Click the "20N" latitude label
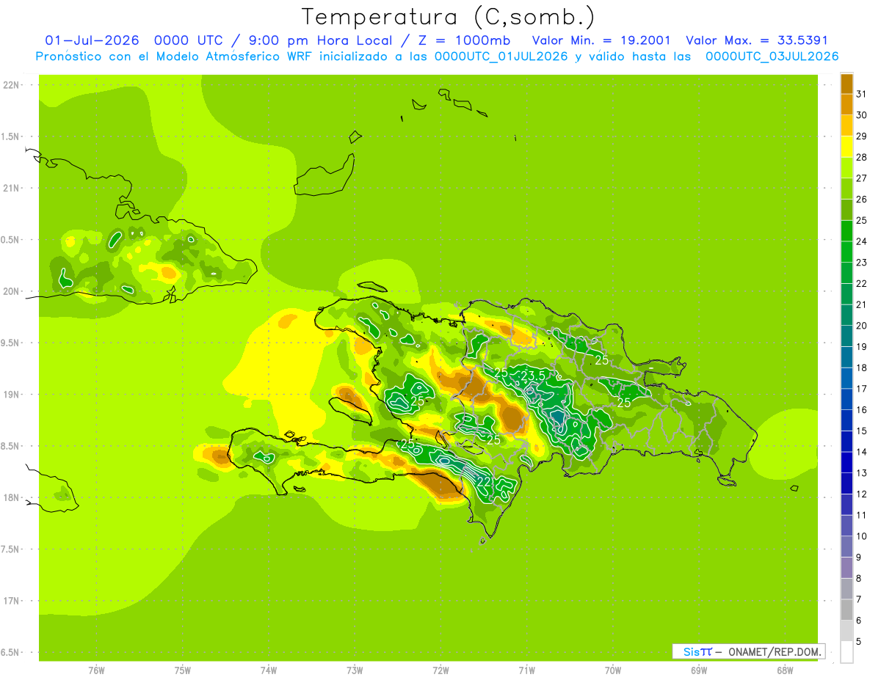The height and width of the screenshot is (680, 881). coord(12,291)
